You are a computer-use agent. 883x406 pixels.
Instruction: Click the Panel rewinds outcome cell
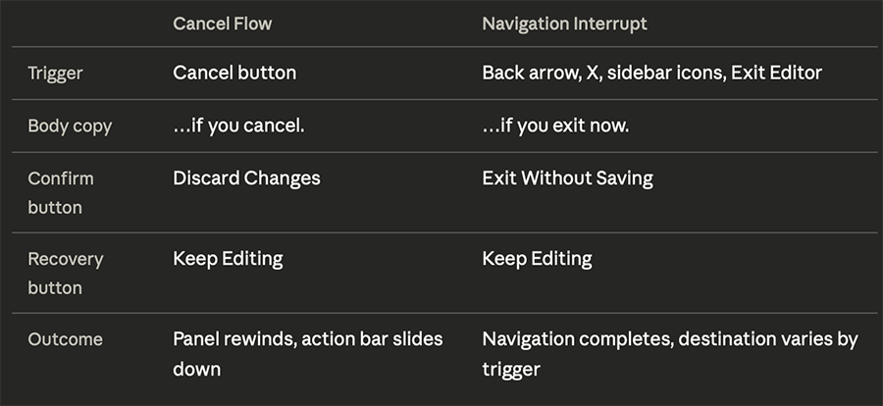307,353
